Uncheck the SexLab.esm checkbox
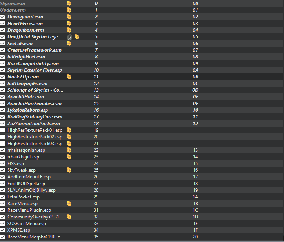Image resolution: width=284 pixels, height=242 pixels. 2,44
